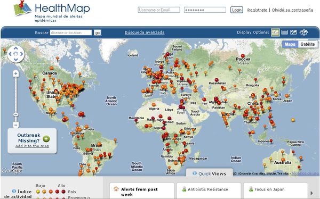Viewport: 320px width, 199px height.
Task: Click the orange pin above Japan label
Action: 287,96
